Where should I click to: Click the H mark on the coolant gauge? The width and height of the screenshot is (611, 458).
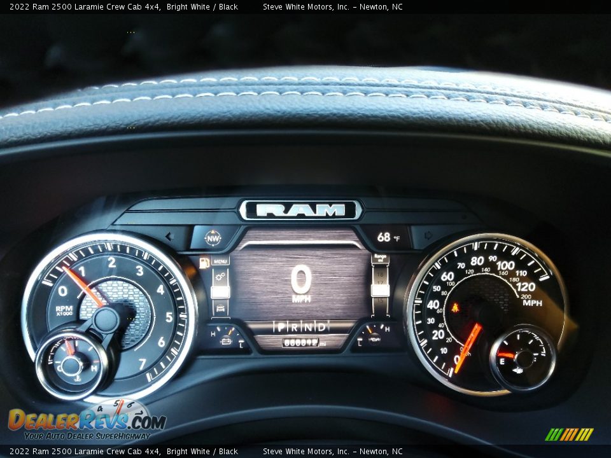94,368
